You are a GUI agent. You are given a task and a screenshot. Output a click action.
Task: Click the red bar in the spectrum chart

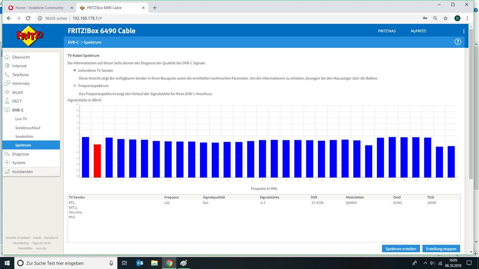pyautogui.click(x=97, y=160)
